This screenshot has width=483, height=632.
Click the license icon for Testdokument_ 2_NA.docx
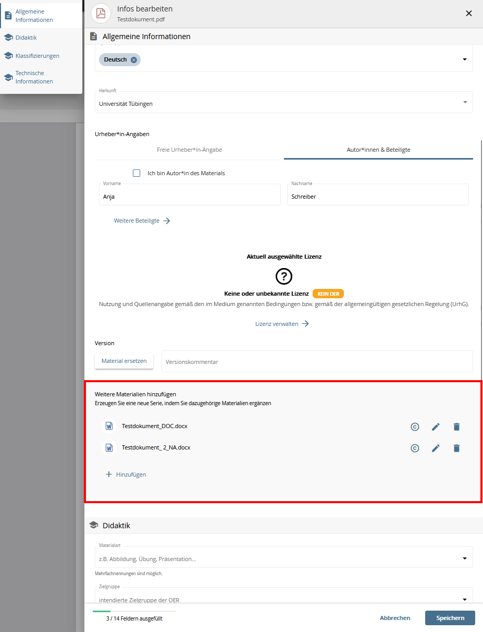pos(415,448)
